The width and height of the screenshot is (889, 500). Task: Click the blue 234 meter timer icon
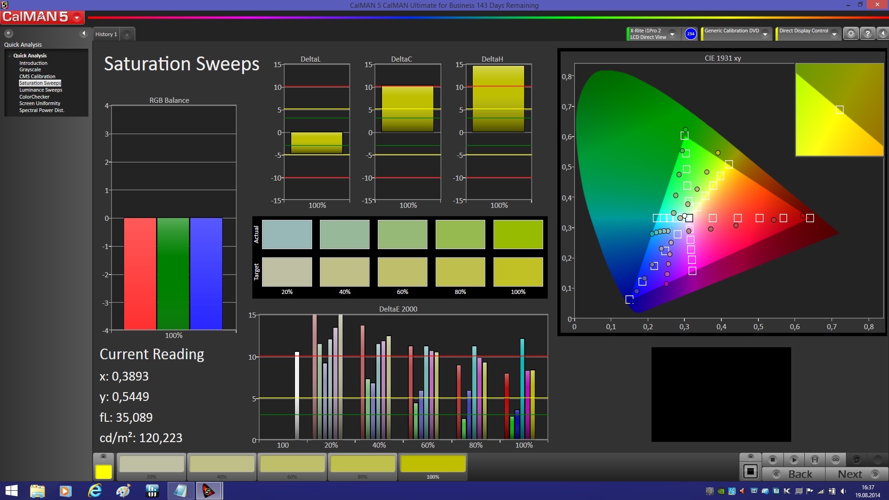690,34
